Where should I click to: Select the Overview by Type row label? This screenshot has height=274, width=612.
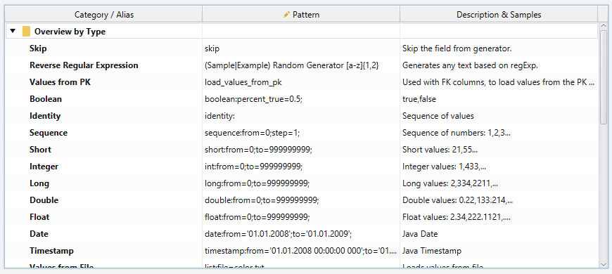pyautogui.click(x=70, y=32)
